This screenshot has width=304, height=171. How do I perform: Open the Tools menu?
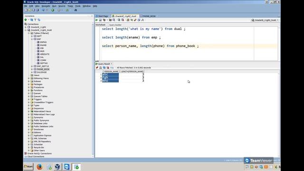tap(78, 6)
